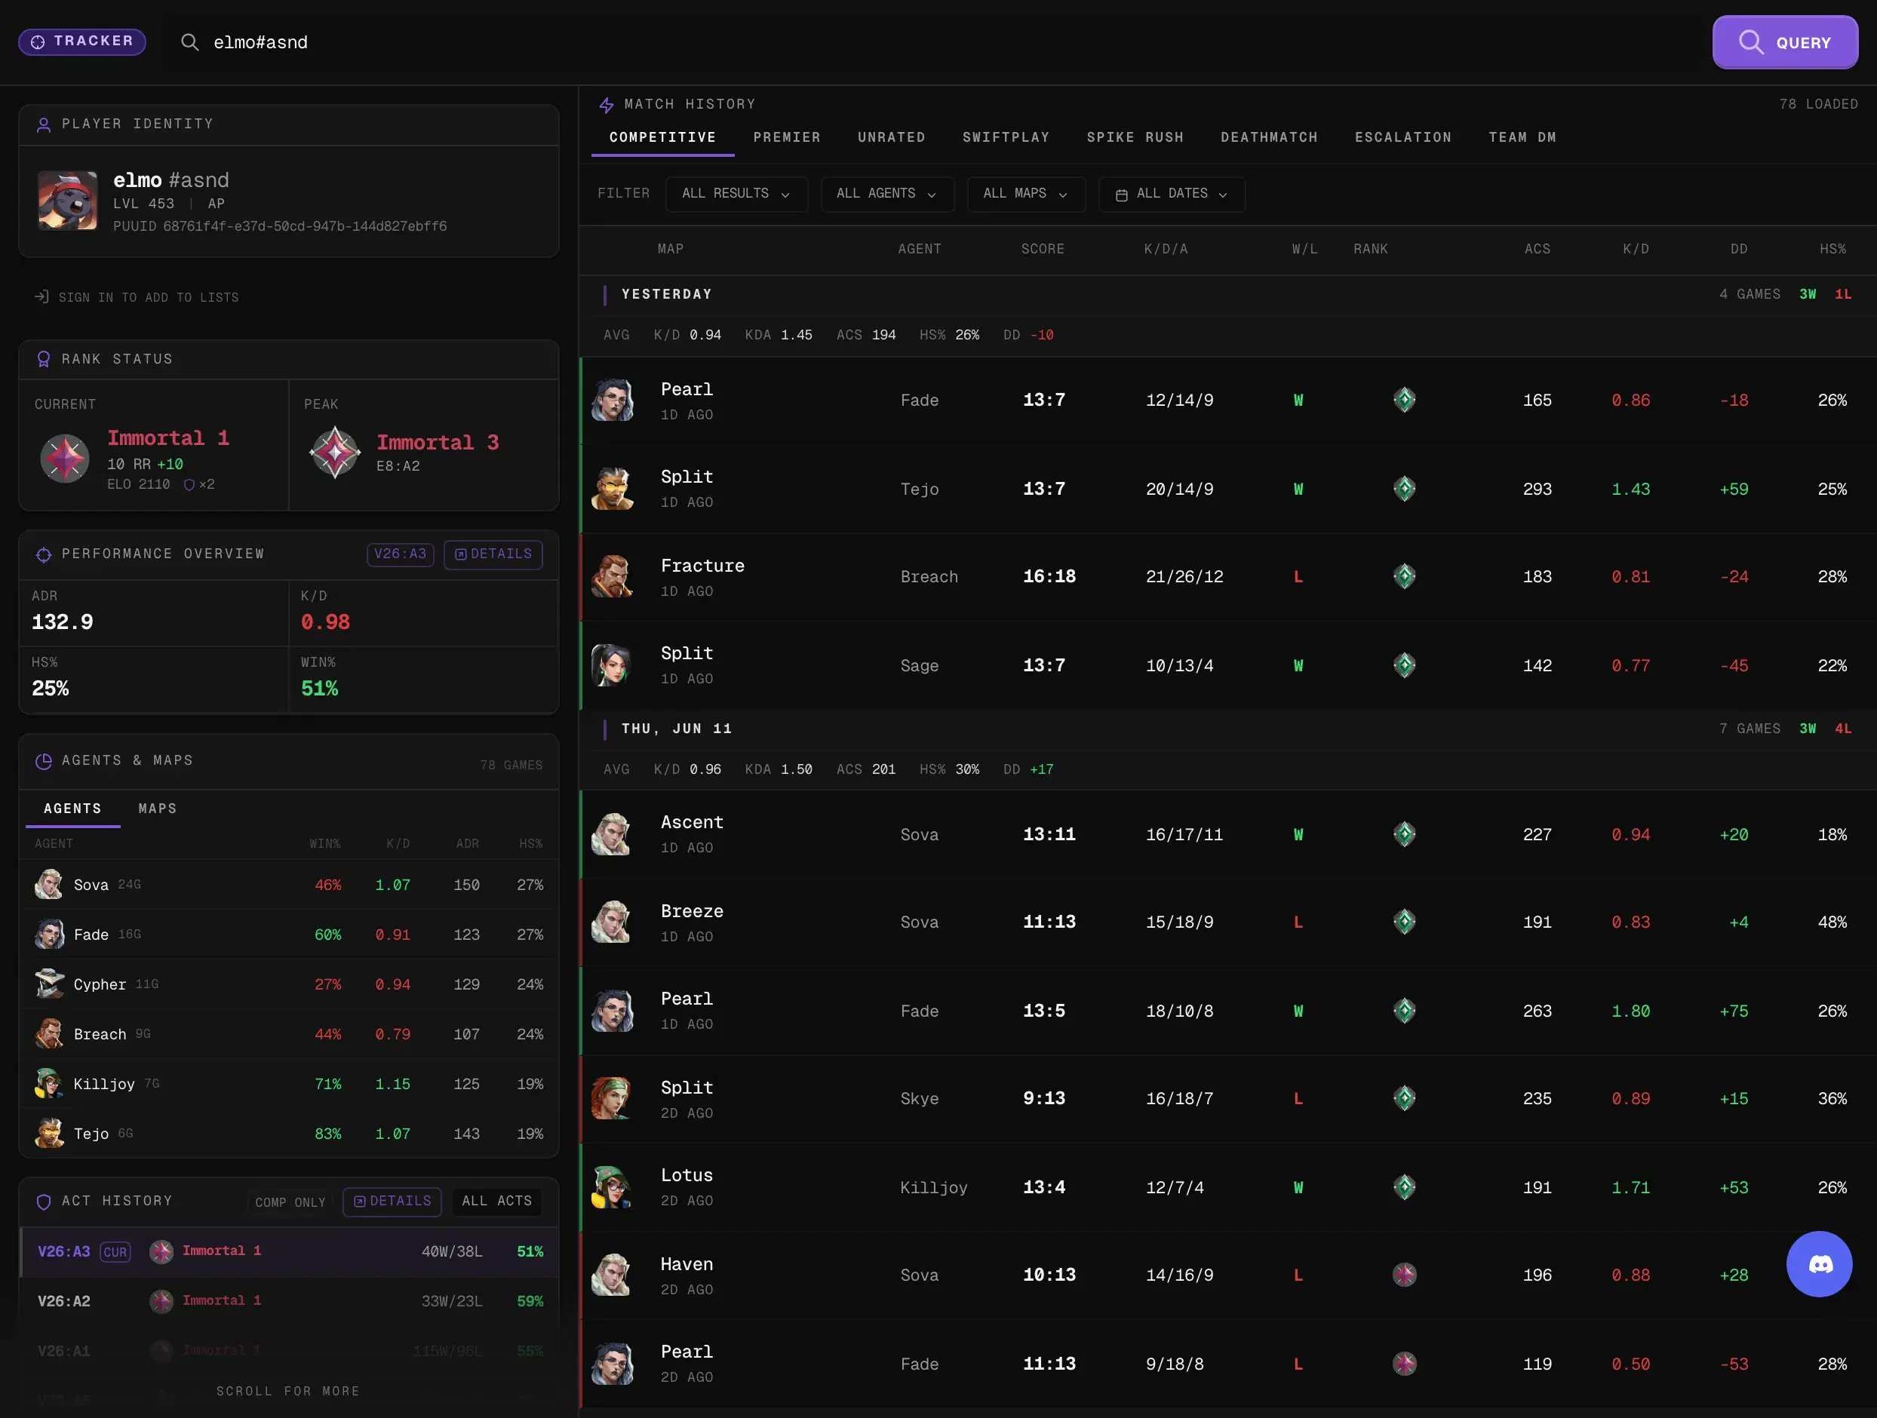Click the Query button
Image resolution: width=1877 pixels, height=1418 pixels.
tap(1784, 42)
